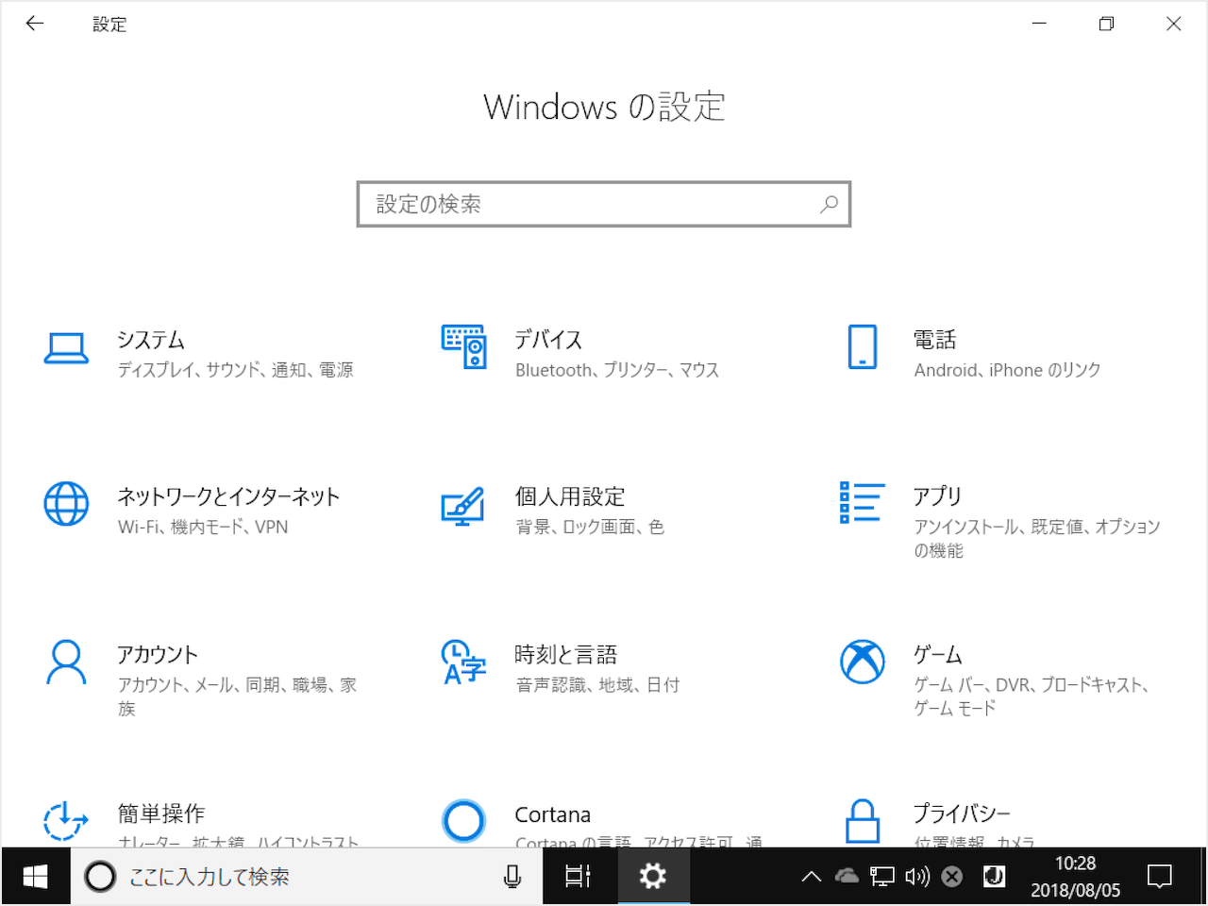Click the Time & Language icon
This screenshot has width=1208, height=906.
pos(463,663)
